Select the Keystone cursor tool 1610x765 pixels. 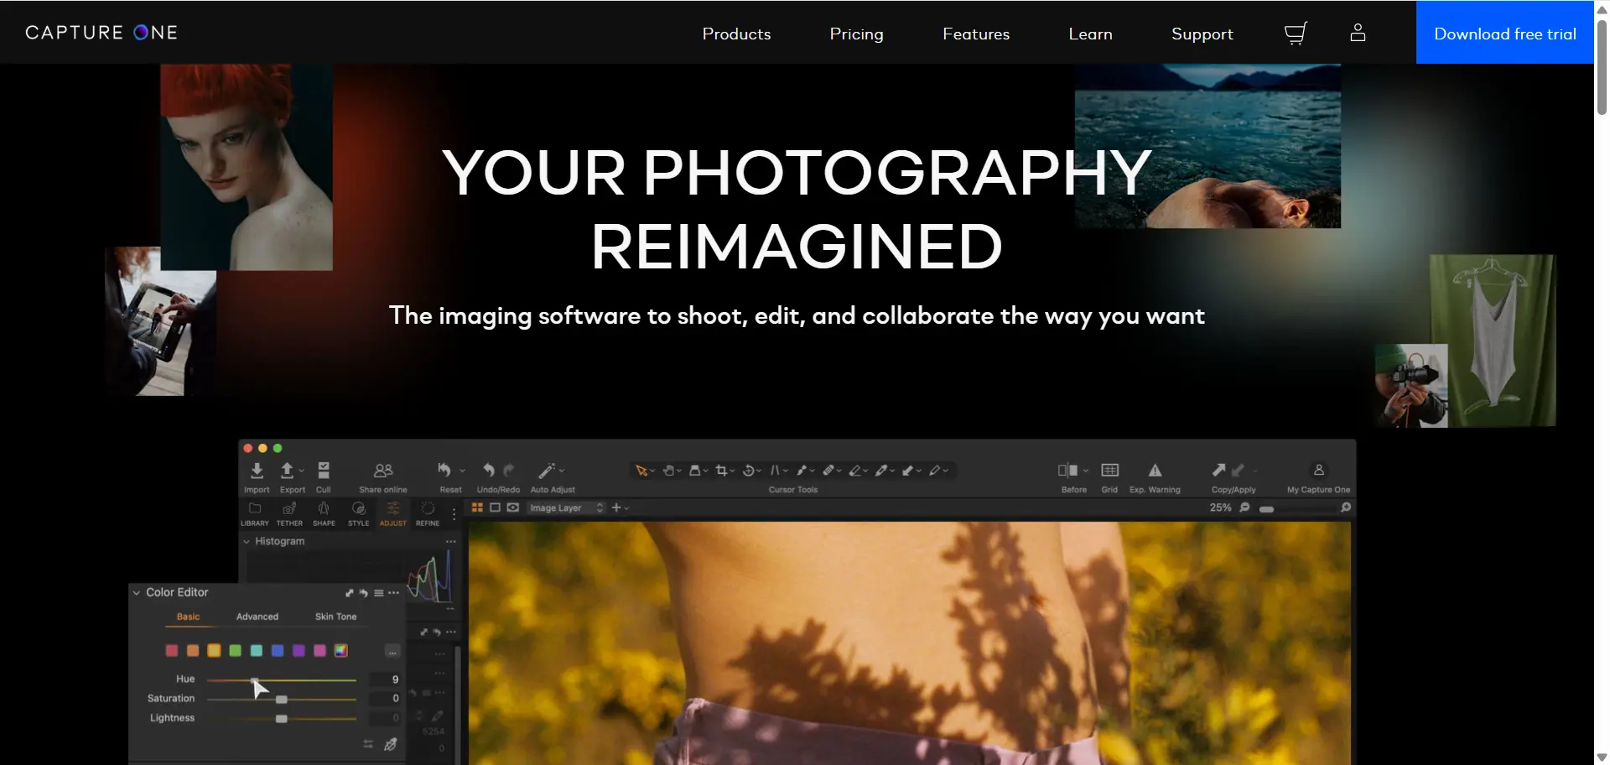tap(776, 471)
